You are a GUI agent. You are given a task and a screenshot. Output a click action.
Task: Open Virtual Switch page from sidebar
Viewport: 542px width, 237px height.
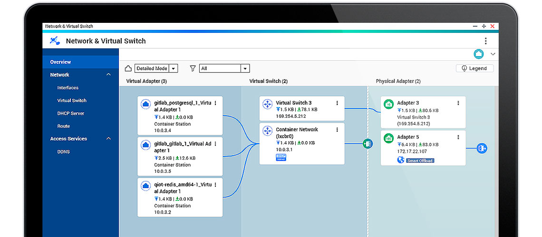pyautogui.click(x=72, y=100)
